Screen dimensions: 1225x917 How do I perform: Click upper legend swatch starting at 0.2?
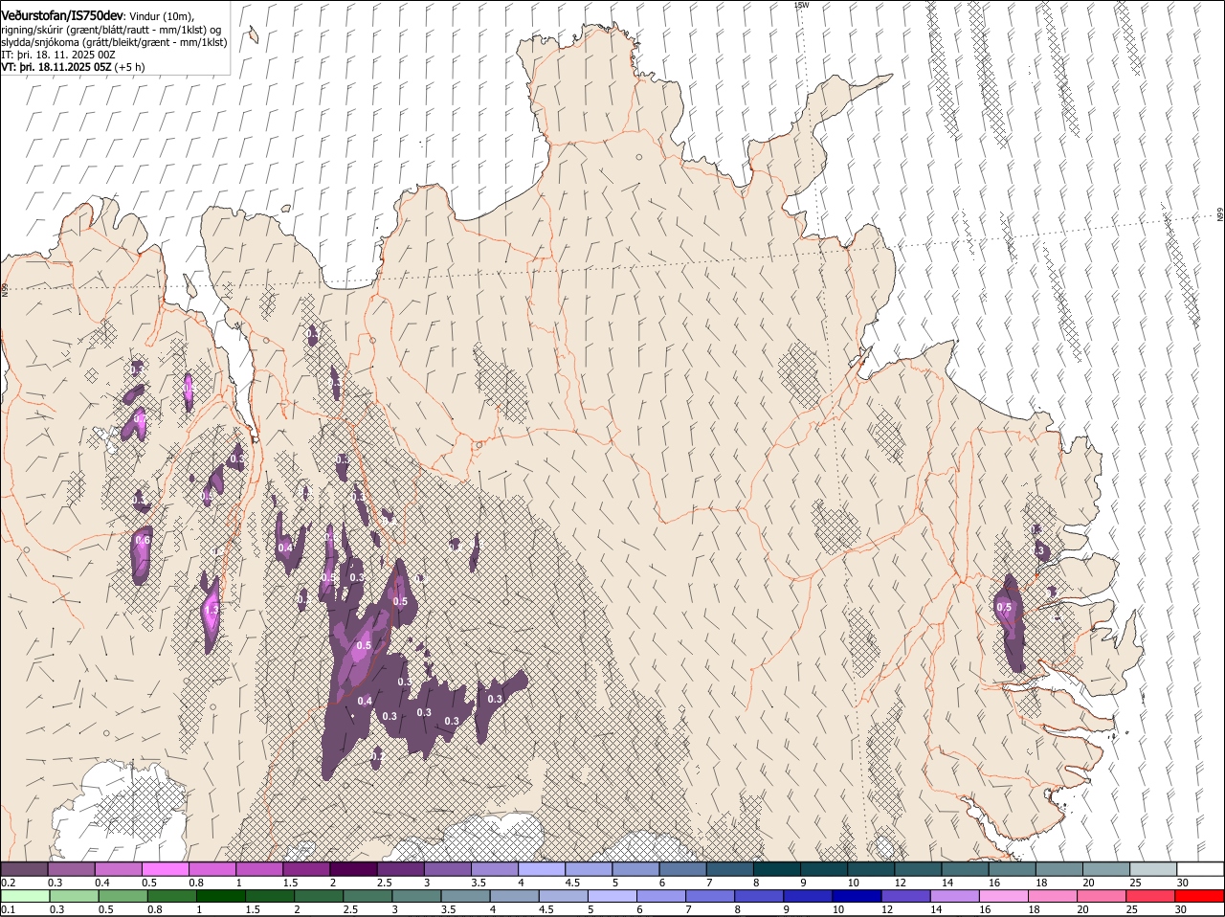[x=24, y=868]
